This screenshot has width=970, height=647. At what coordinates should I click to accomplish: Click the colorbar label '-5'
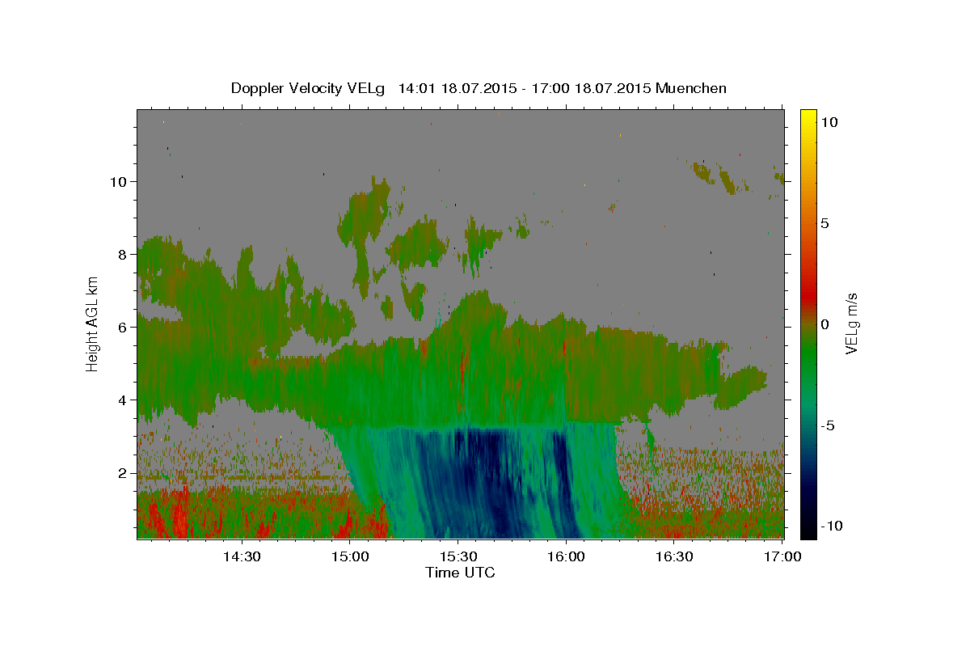829,425
